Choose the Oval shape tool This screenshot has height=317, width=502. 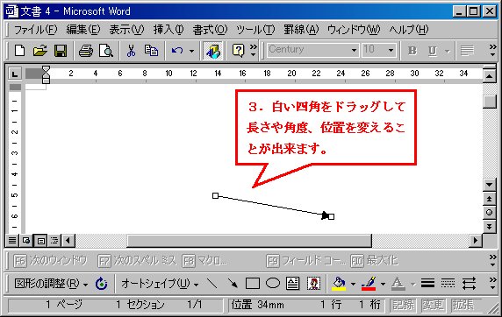click(x=273, y=284)
